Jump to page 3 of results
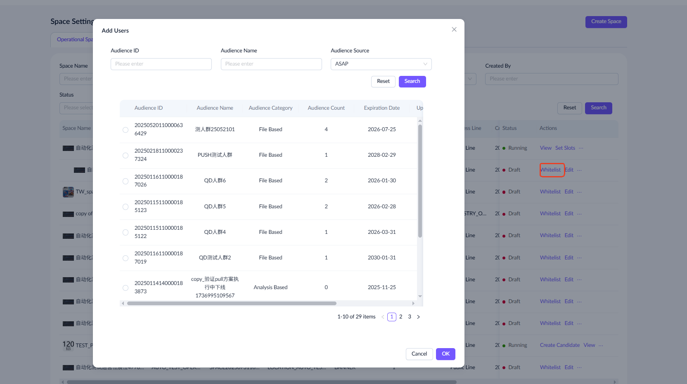Screen dimensions: 687x384 click(410, 317)
